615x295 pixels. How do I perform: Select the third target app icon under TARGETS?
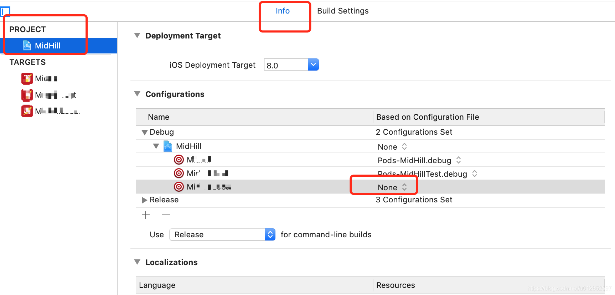(27, 111)
